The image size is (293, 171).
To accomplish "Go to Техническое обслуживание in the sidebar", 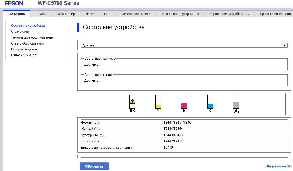I will 32,37.
